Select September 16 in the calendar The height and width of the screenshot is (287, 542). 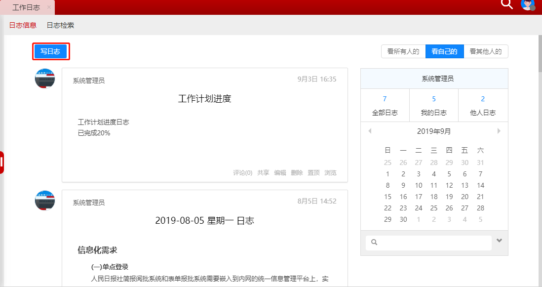point(403,197)
